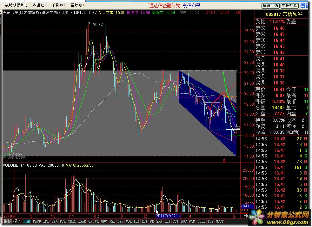This screenshot has width=312, height=227.
Task: Click the chart title 东信和平(日线.前复权)
Action: (22, 13)
